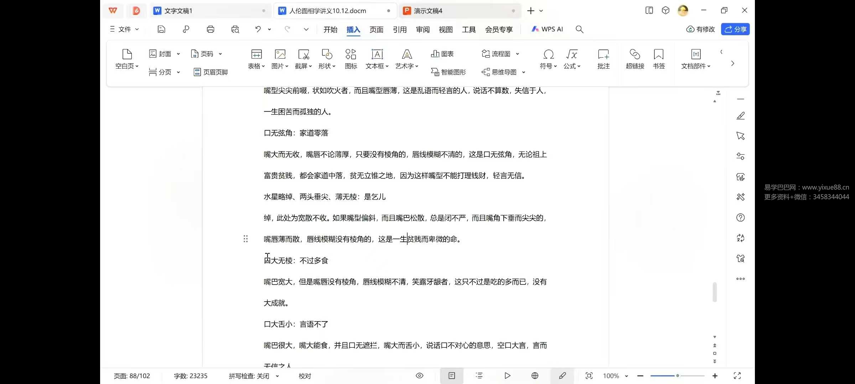Image resolution: width=855 pixels, height=384 pixels.
Task: Toggle eye protection mode in the status bar
Action: point(420,376)
